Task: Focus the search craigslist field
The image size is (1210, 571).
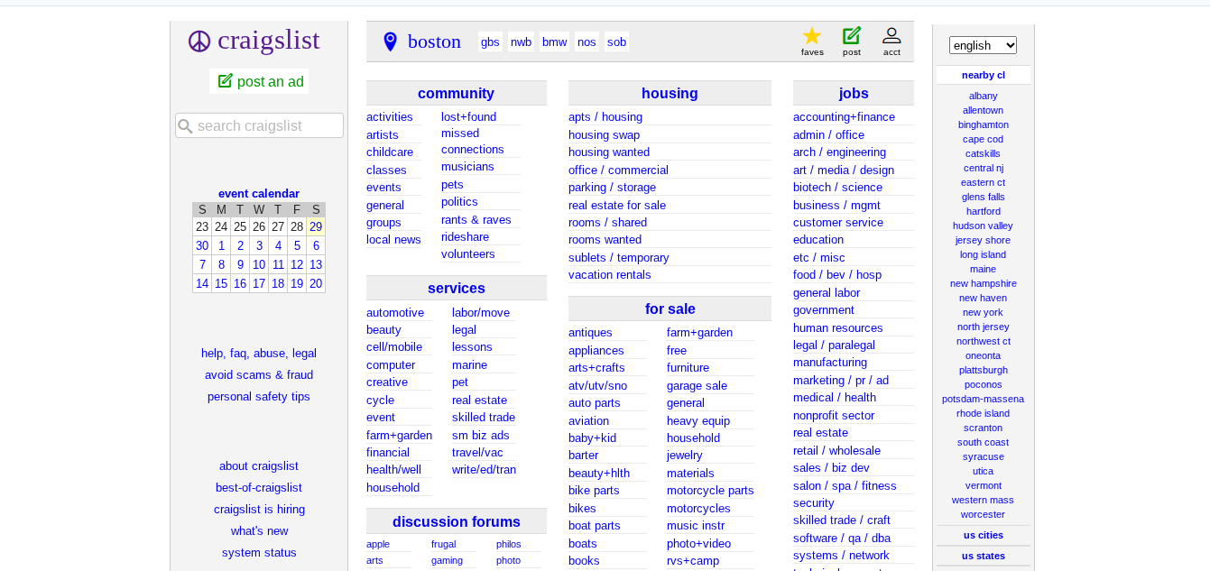Action: [x=259, y=125]
